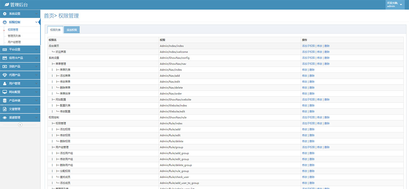Collapse 权限控制 with its chevron

(x=36, y=22)
